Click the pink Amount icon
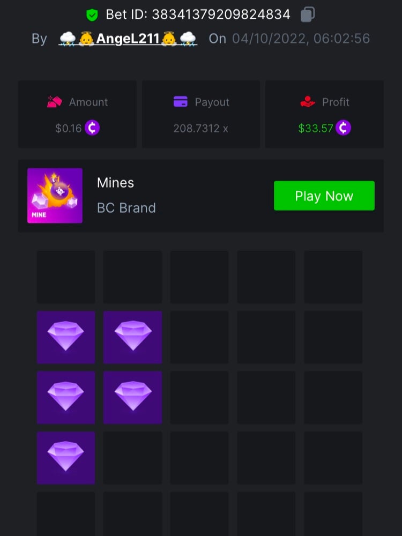 tap(54, 102)
